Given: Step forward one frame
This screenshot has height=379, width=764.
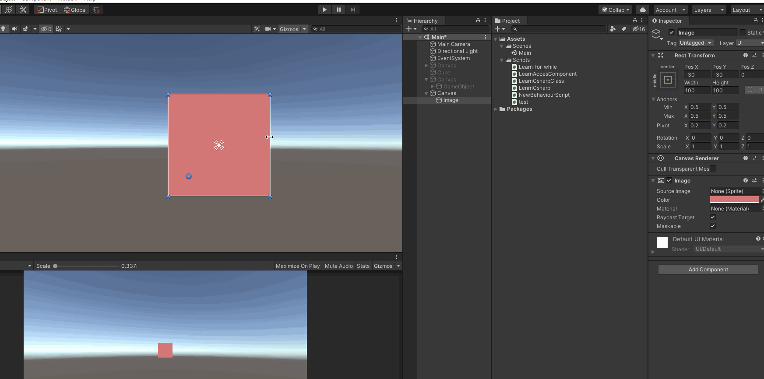Looking at the screenshot, I should pos(353,10).
